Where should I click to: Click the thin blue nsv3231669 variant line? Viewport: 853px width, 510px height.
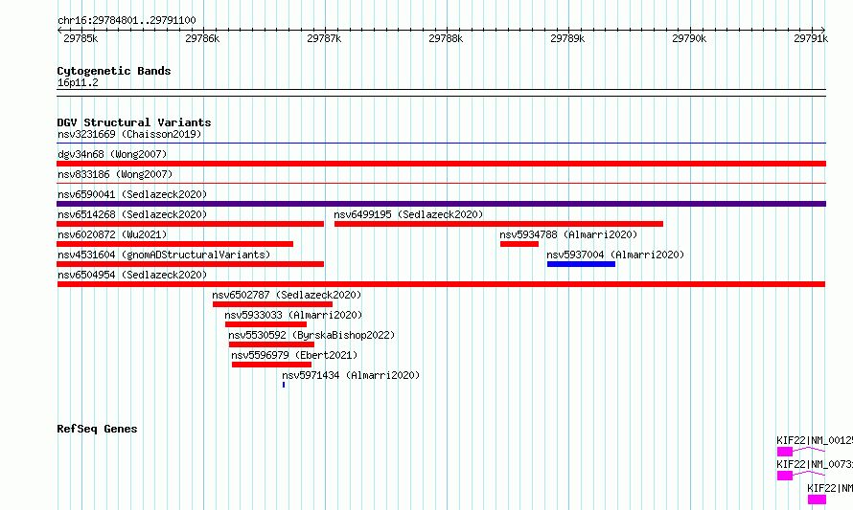pos(441,144)
